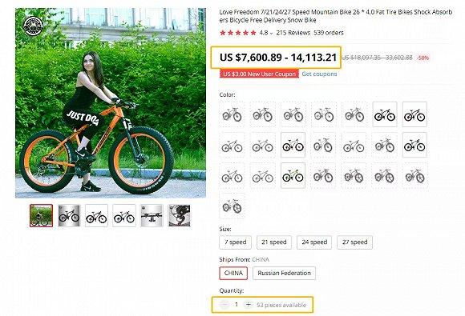Choose the single bike color in bottom row
Viewport: 465px width, 316px height.
pyautogui.click(x=232, y=206)
